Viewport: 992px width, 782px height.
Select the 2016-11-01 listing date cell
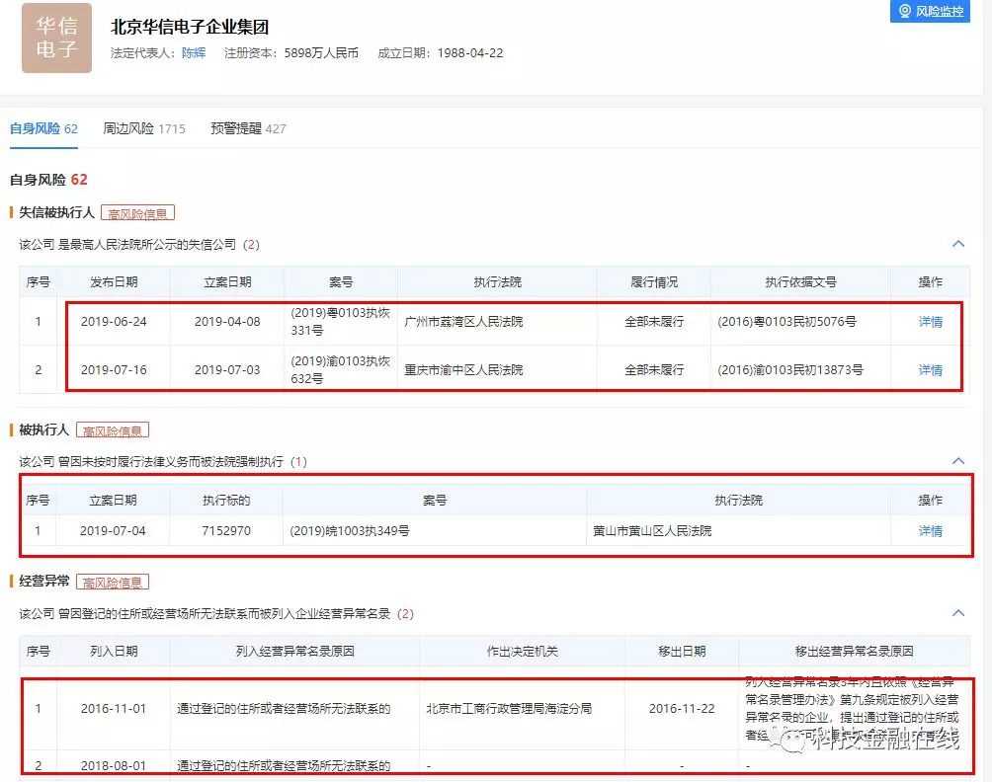(114, 709)
